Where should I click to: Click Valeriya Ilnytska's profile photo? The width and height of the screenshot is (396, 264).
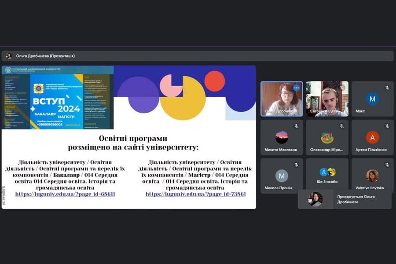click(373, 176)
